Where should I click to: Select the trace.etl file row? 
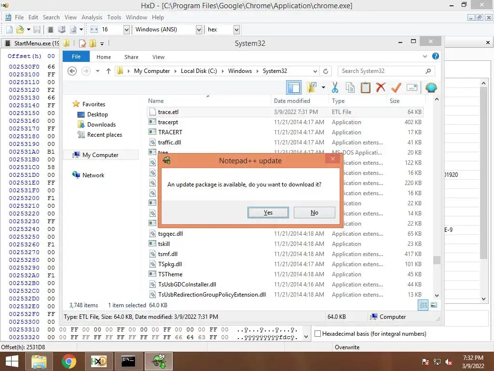pyautogui.click(x=285, y=112)
